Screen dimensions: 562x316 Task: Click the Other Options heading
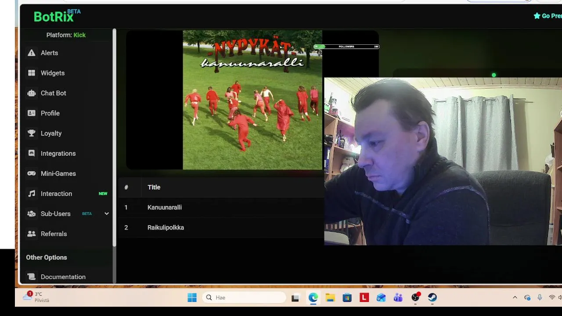pyautogui.click(x=47, y=258)
